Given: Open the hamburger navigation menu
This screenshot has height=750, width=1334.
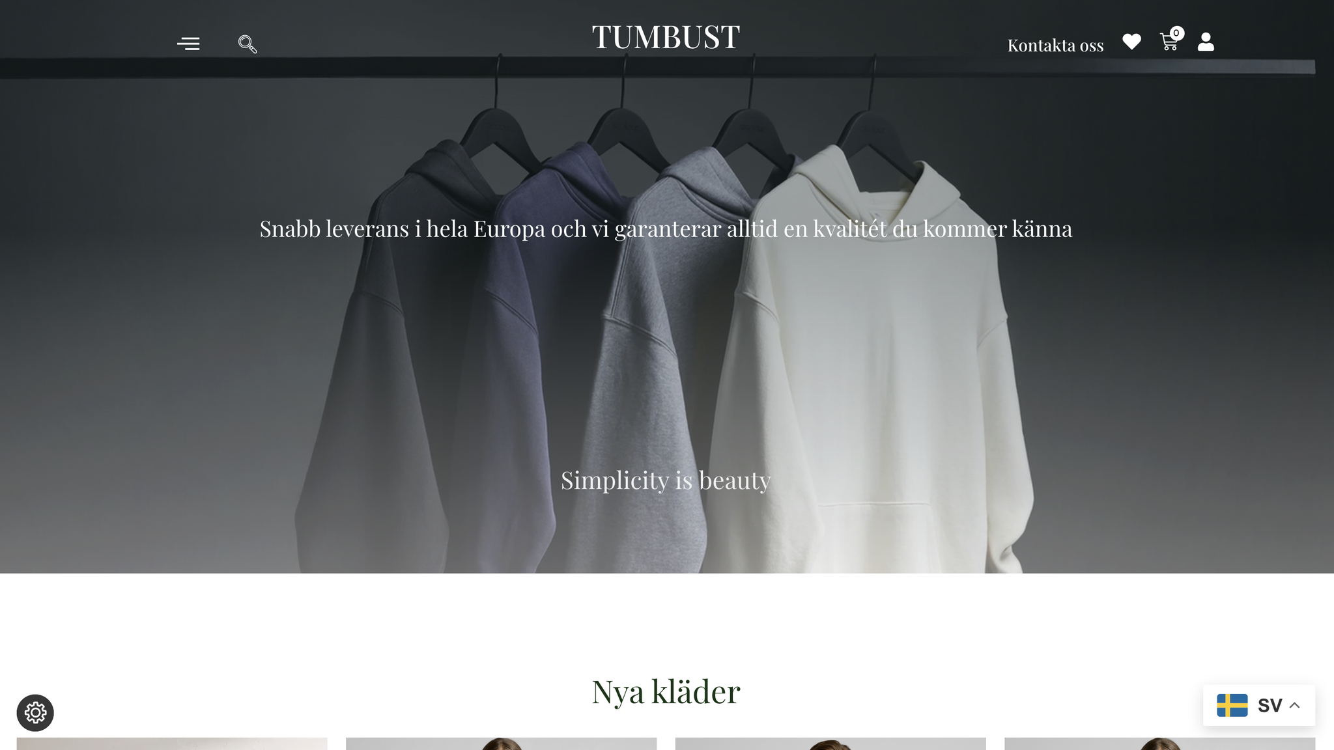Looking at the screenshot, I should tap(188, 44).
